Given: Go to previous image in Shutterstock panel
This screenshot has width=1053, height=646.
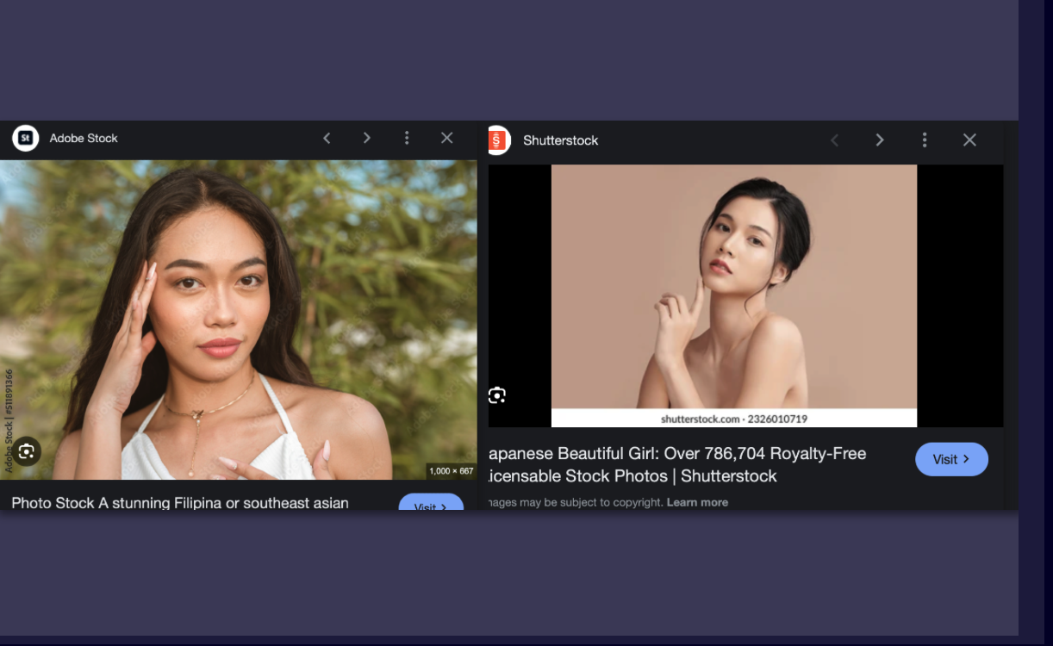Looking at the screenshot, I should point(834,140).
